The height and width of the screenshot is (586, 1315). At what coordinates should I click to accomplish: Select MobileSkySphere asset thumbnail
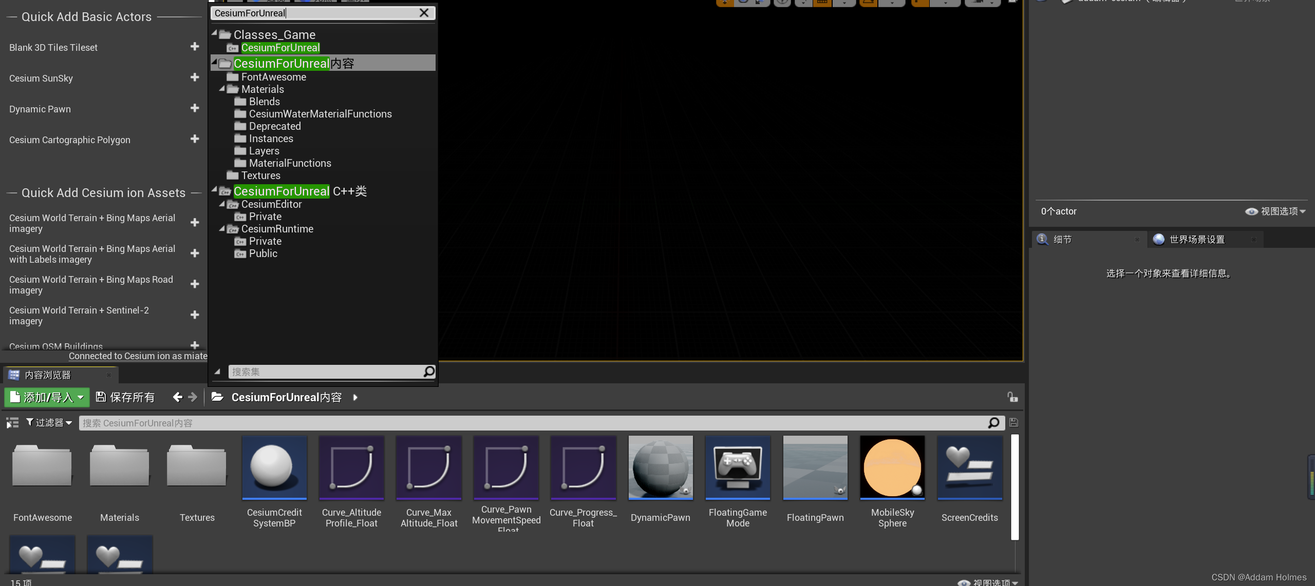[892, 467]
